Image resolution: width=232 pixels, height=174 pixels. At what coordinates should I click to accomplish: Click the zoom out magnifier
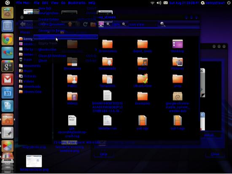[108, 24]
